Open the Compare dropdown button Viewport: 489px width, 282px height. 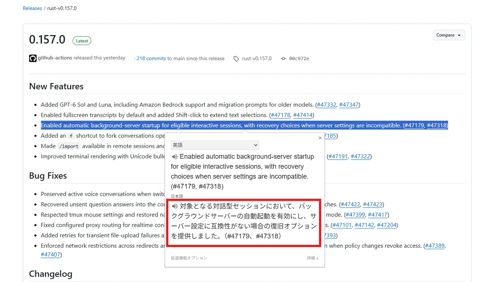[x=449, y=35]
